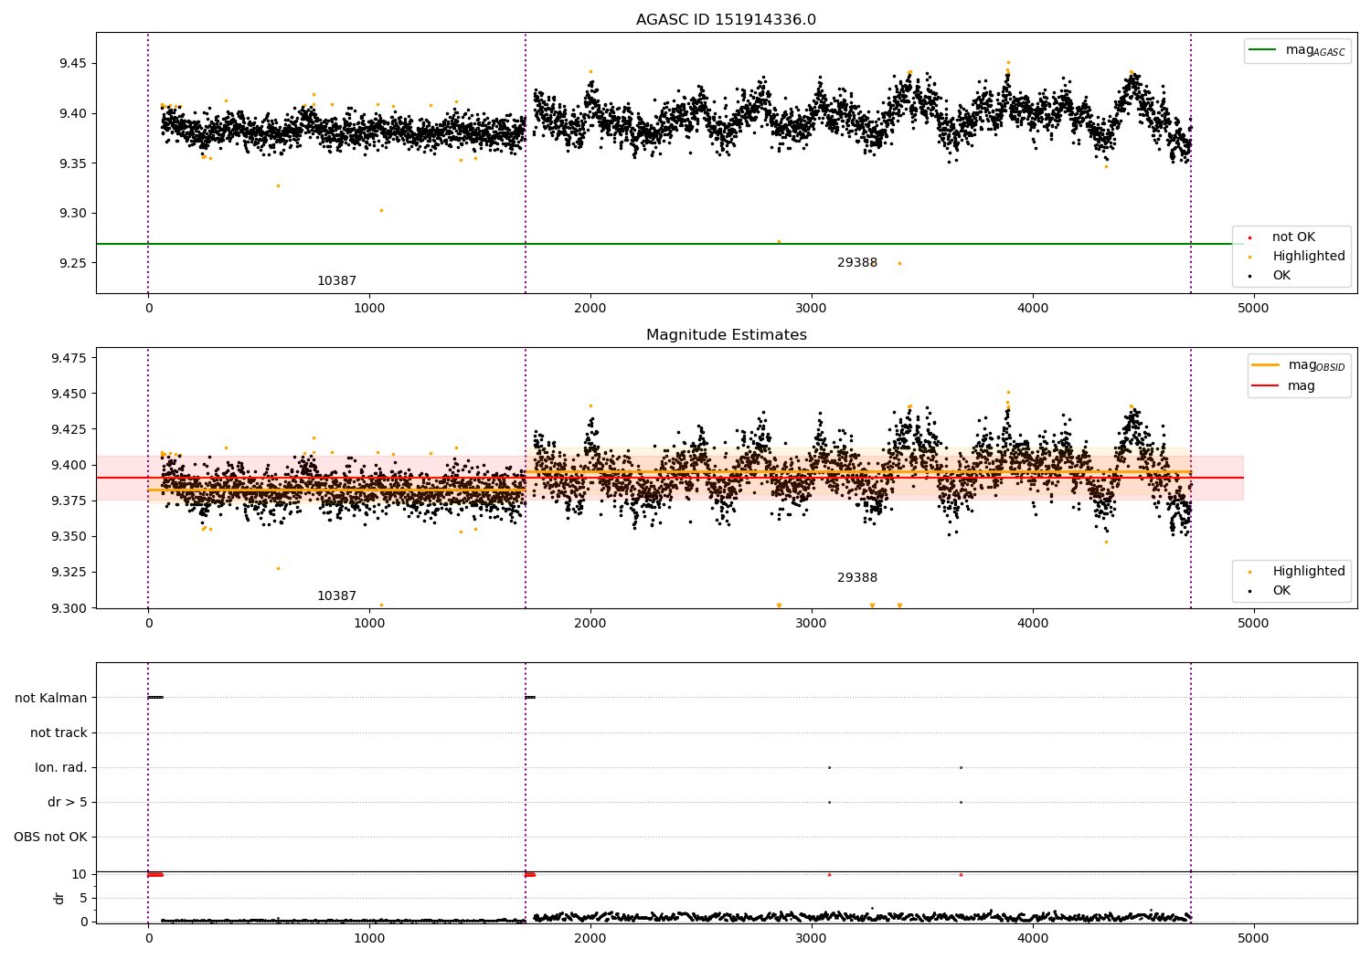The image size is (1371, 959).
Task: Click the 9.475 y-axis tick of middle plot
Action: (x=69, y=358)
